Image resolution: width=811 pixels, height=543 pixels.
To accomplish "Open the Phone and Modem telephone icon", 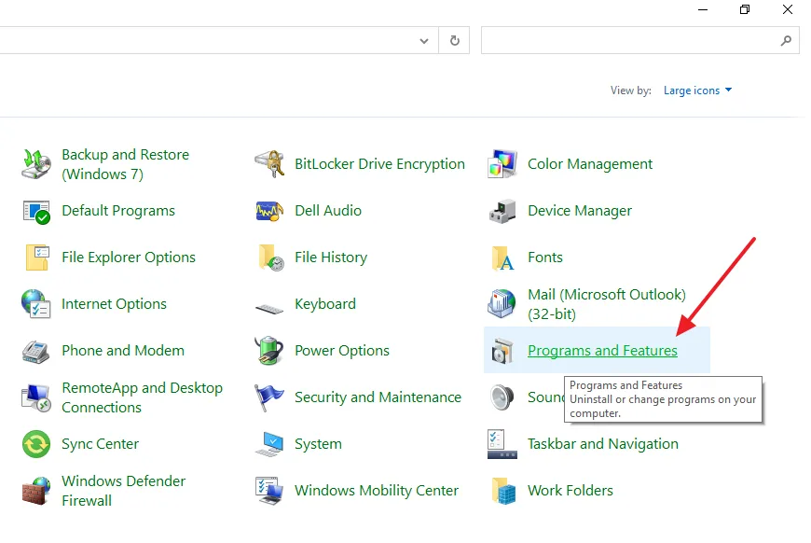I will pyautogui.click(x=35, y=352).
